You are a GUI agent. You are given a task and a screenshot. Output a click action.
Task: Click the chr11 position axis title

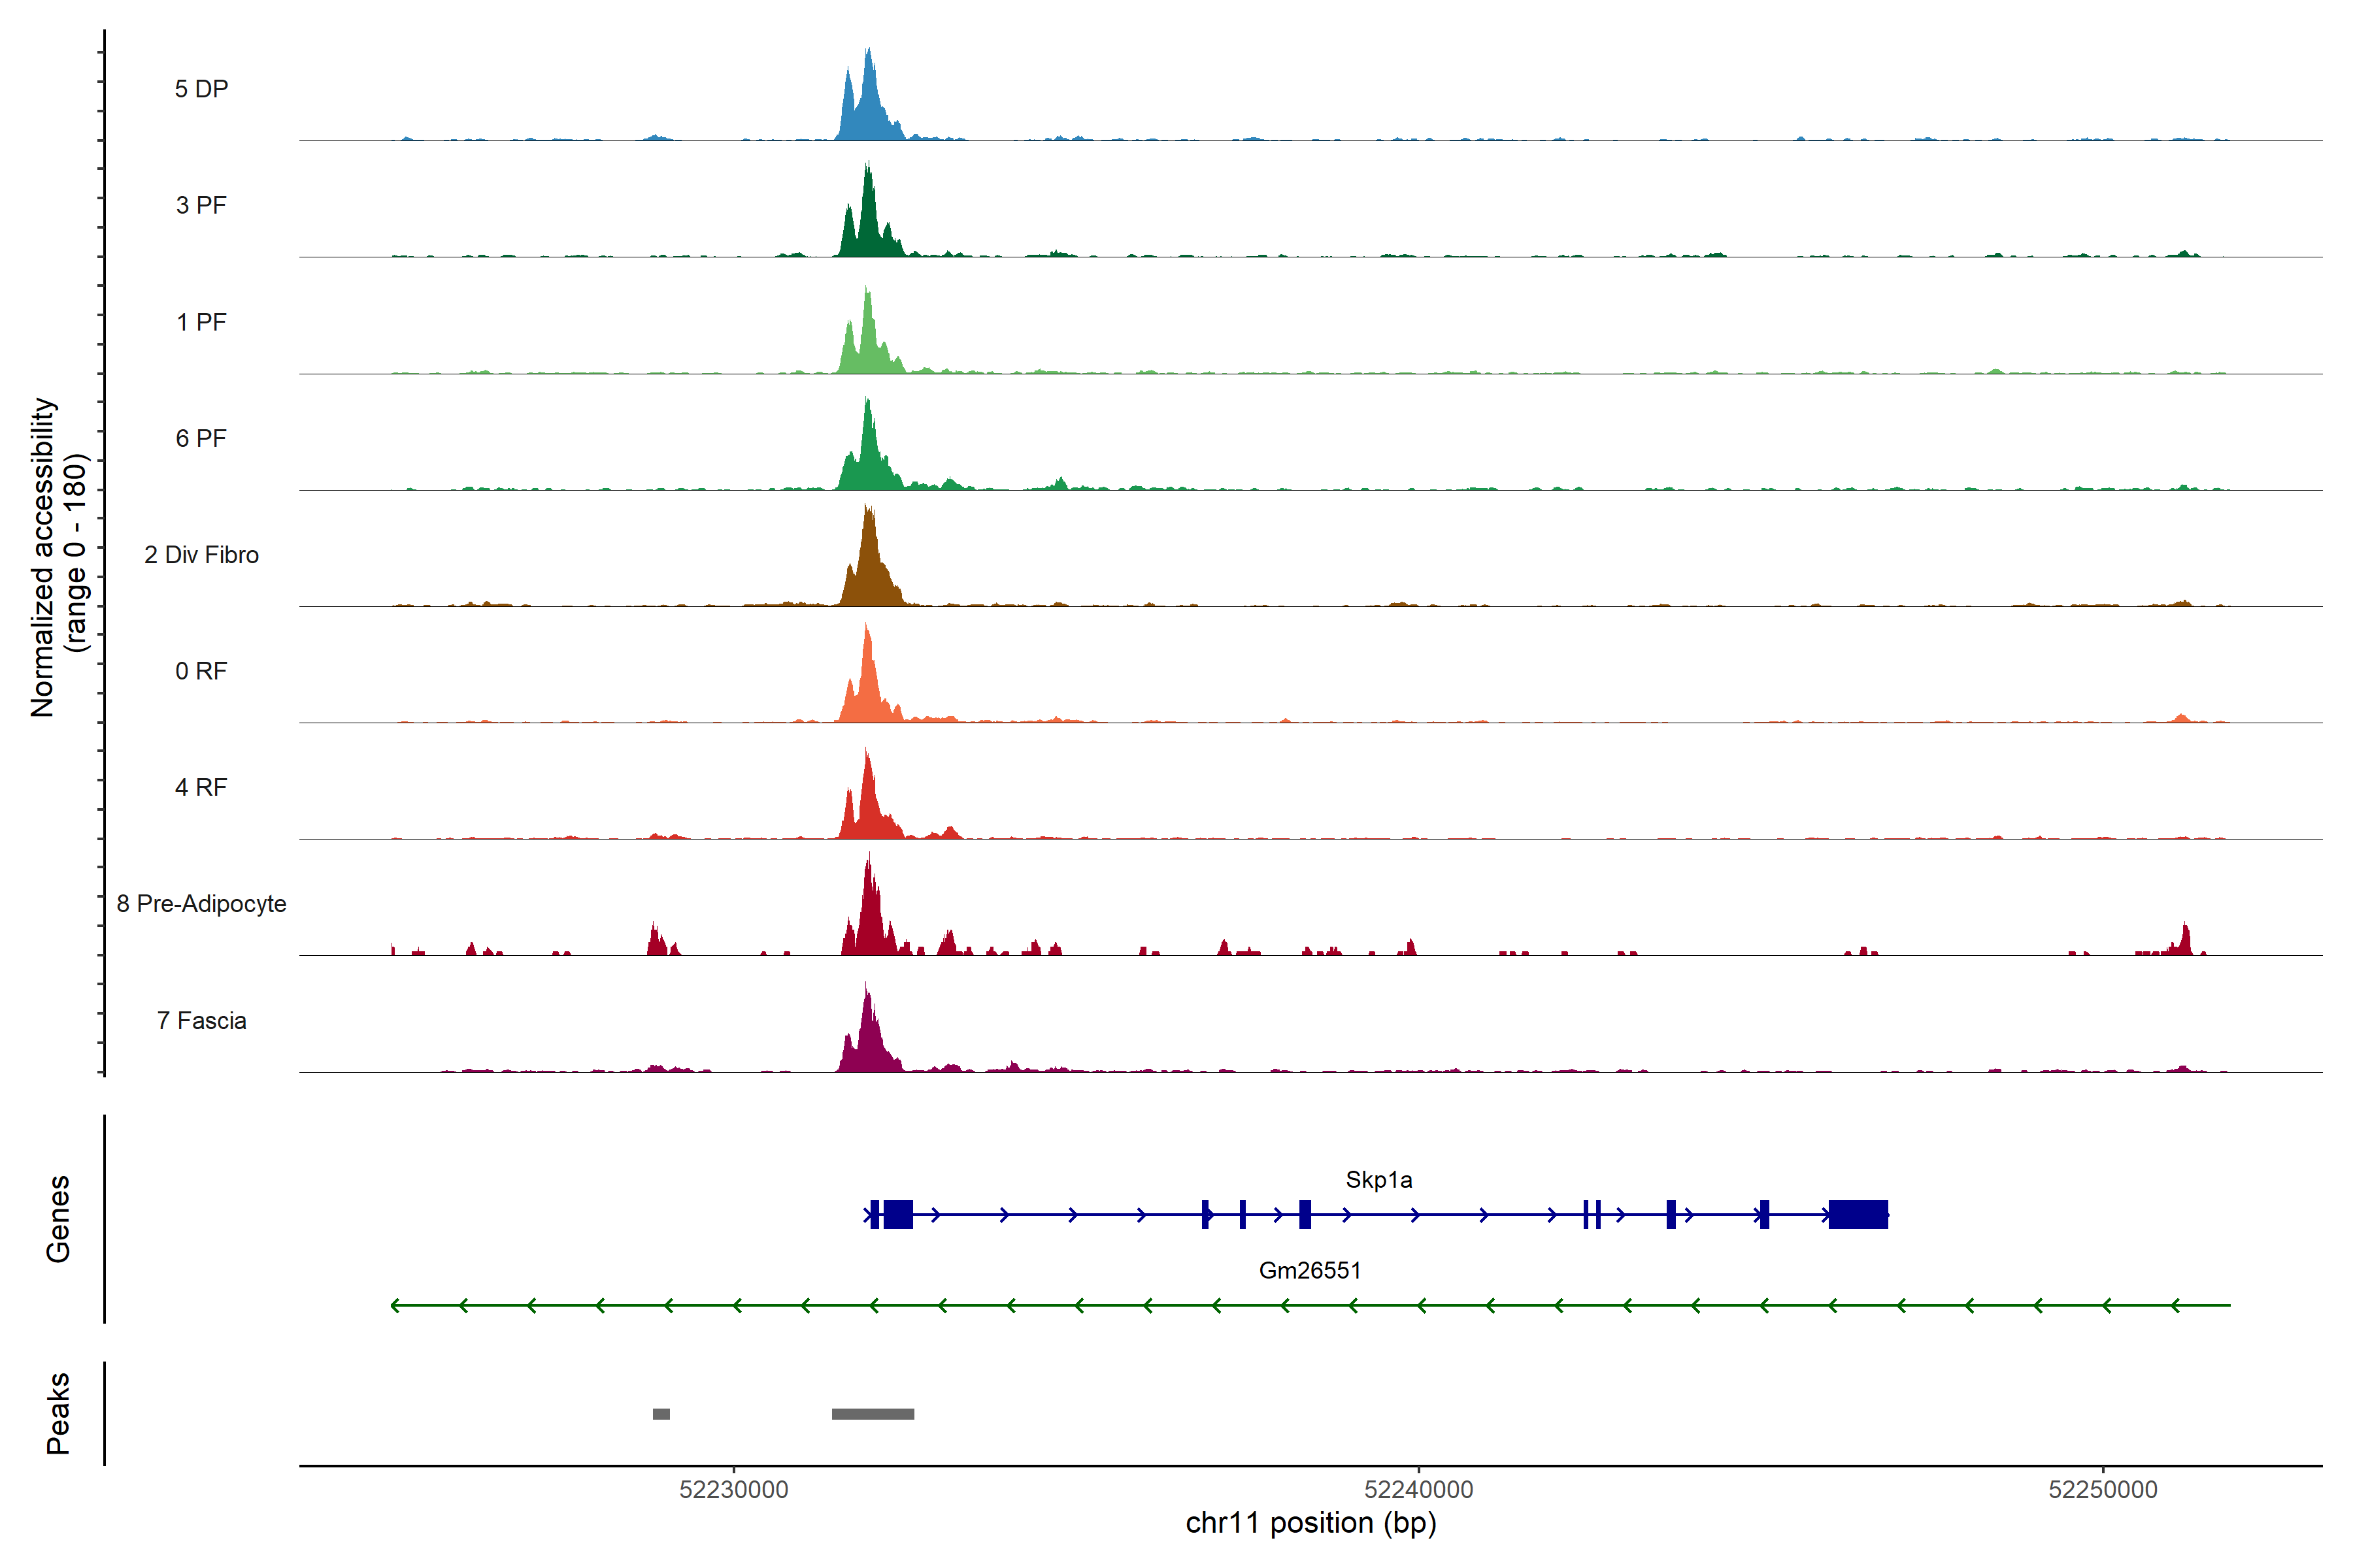[x=1310, y=1524]
